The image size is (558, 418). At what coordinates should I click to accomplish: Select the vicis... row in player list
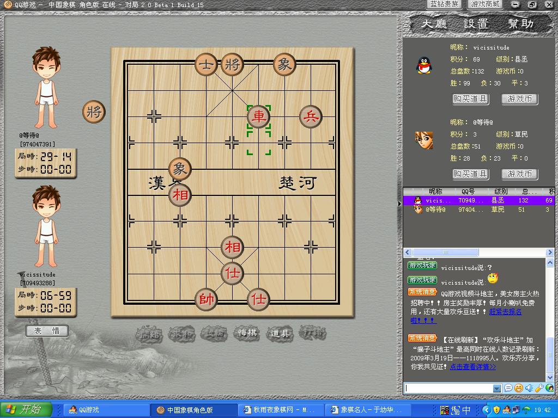point(478,200)
